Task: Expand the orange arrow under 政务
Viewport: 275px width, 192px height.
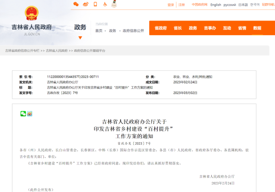Action: (x=80, y=37)
